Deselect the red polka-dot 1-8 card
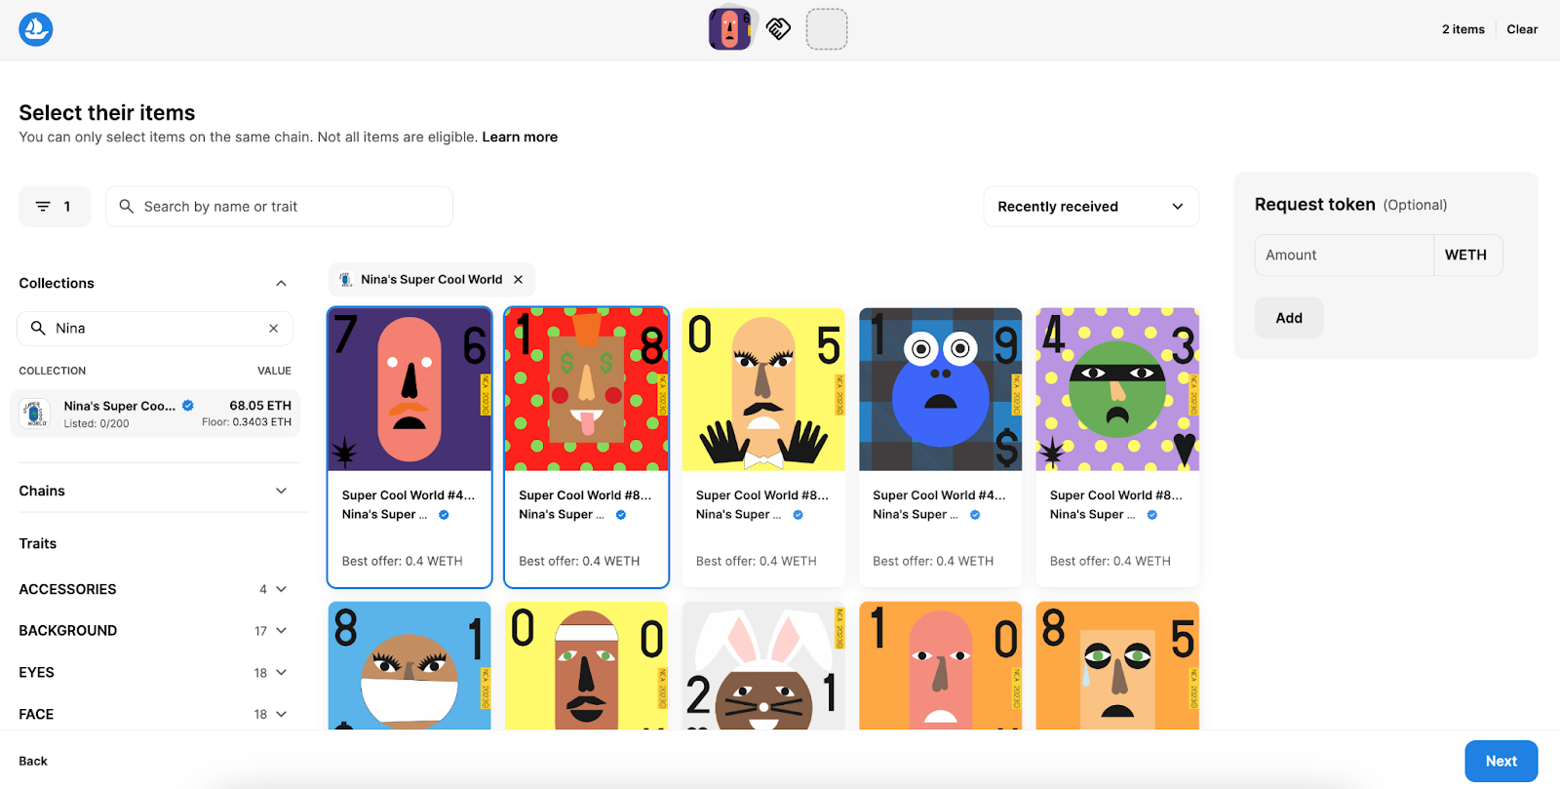 tap(586, 390)
